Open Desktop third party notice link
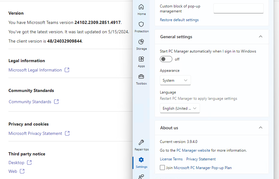279x179 pixels. coord(16,162)
